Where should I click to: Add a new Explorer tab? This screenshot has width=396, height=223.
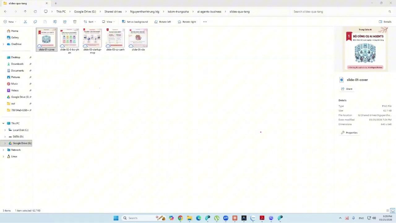[x=56, y=3]
